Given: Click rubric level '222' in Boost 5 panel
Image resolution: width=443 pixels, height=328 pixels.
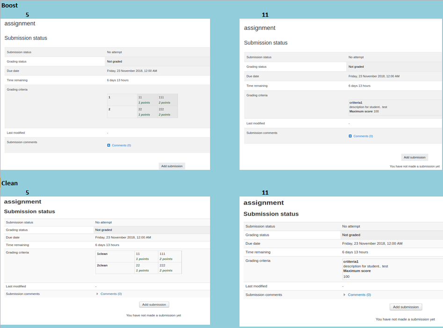Looking at the screenshot, I should 167,112.
